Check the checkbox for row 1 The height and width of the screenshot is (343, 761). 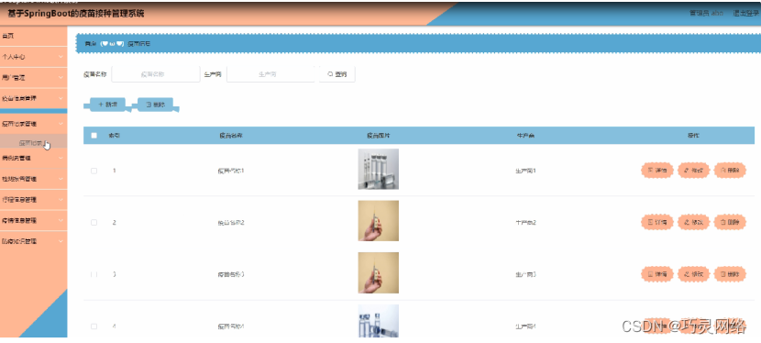(x=94, y=171)
